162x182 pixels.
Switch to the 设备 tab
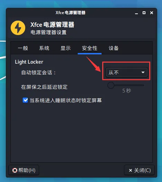pos(114,48)
